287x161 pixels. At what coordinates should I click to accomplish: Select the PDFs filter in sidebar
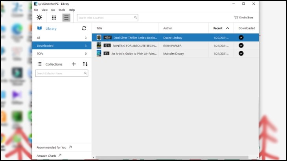point(40,54)
